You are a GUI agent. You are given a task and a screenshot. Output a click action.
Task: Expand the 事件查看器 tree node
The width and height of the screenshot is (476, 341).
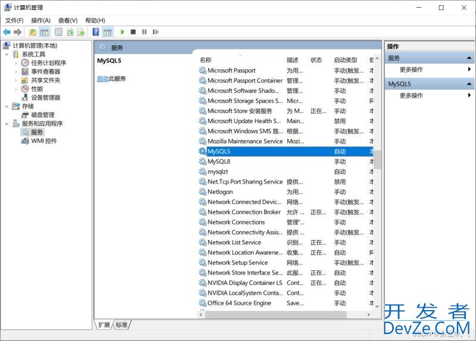pyautogui.click(x=16, y=72)
